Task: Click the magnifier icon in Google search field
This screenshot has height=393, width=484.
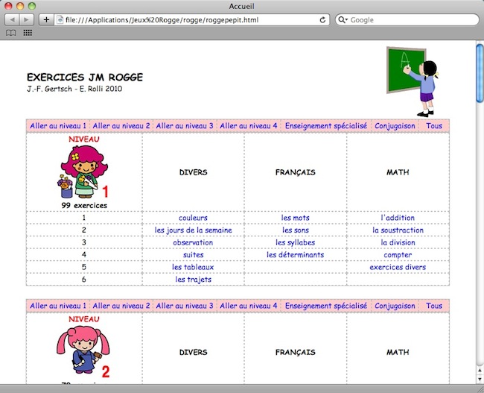Action: (343, 19)
